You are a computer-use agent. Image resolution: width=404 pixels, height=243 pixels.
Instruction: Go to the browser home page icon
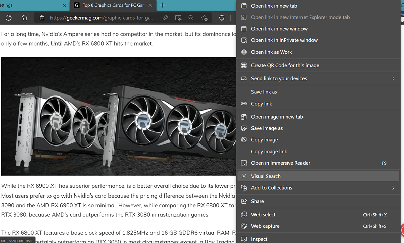point(24,18)
